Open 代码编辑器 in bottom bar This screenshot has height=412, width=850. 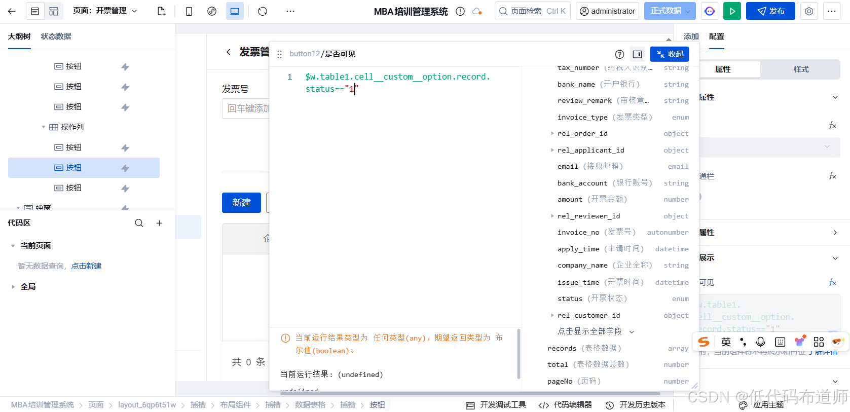566,405
